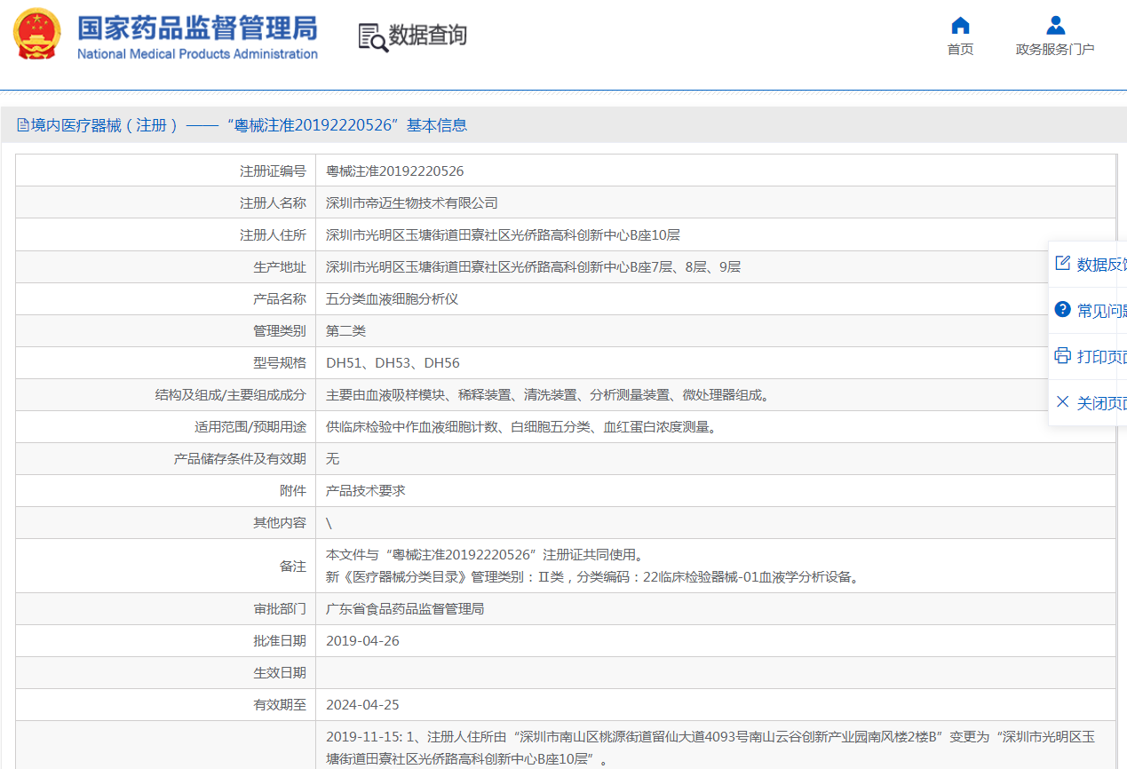Click the 备注 line starting 本文件与
This screenshot has width=1127, height=769.
(485, 555)
